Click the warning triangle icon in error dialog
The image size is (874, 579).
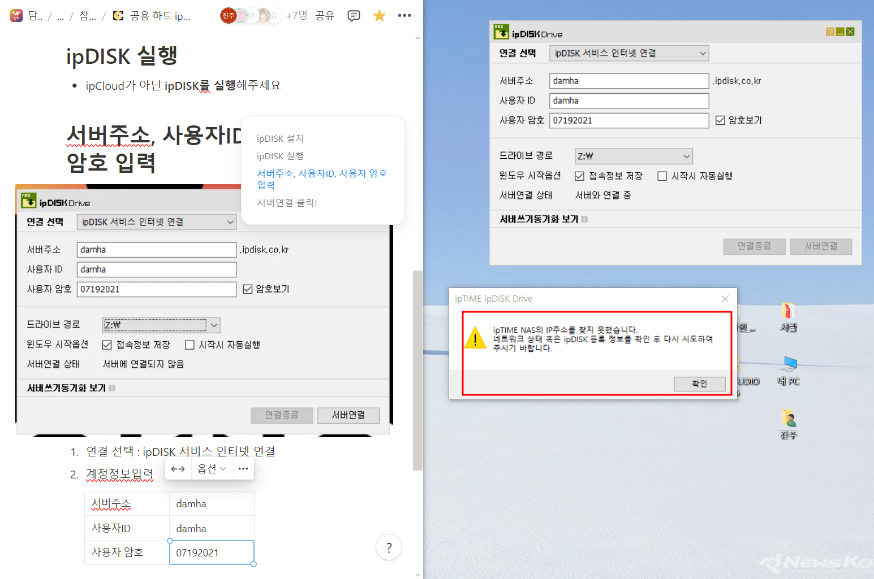coord(475,338)
